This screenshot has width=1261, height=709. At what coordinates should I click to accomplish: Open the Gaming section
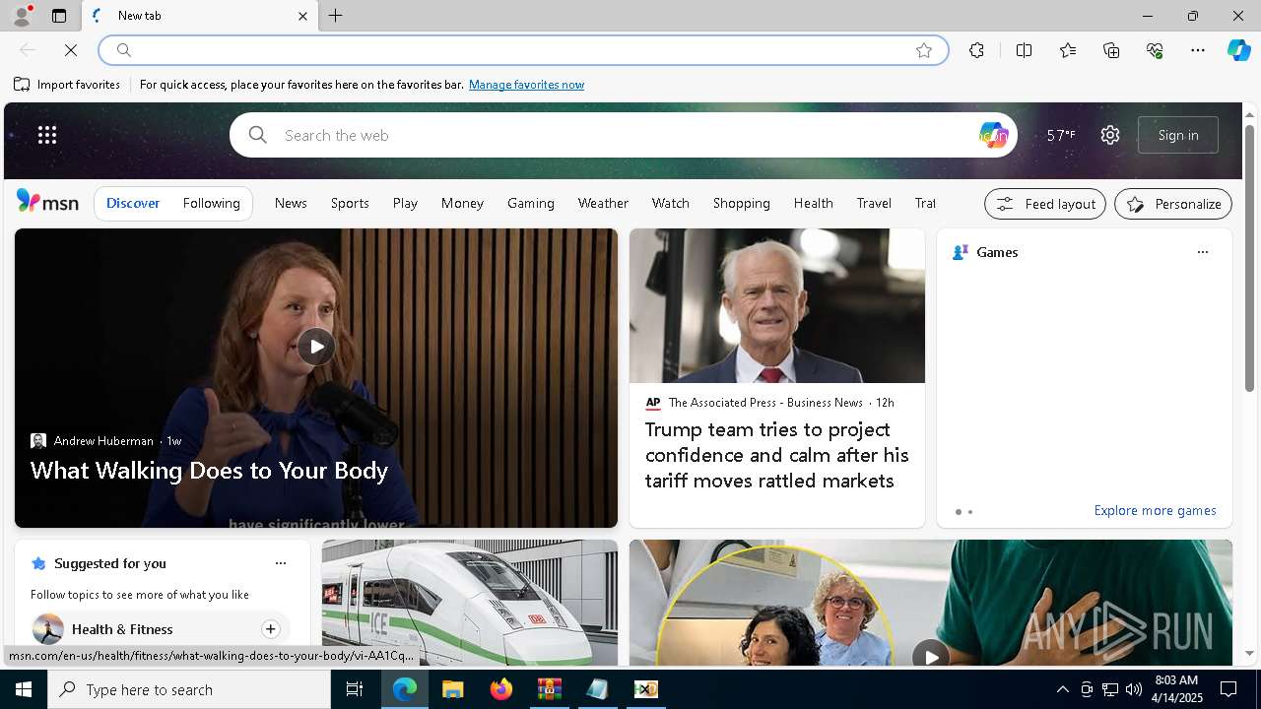coord(531,203)
